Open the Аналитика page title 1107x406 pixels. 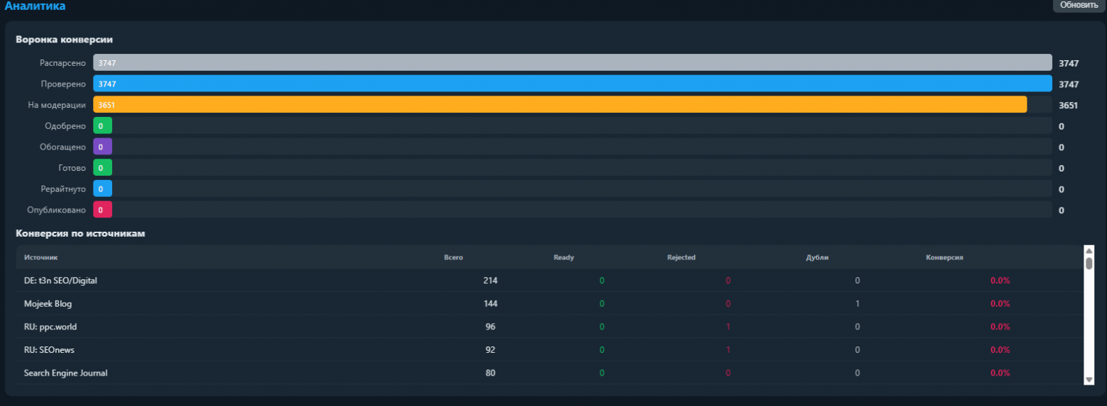coord(35,6)
